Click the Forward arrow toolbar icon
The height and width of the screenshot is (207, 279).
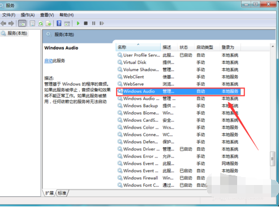point(11,24)
